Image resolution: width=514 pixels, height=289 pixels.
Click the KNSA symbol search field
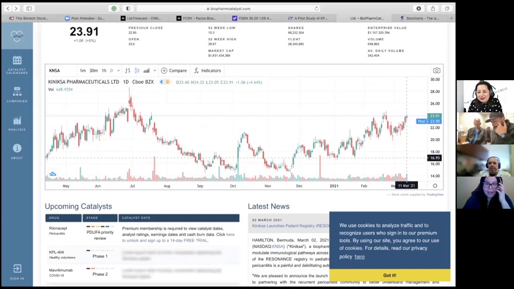tap(60, 71)
